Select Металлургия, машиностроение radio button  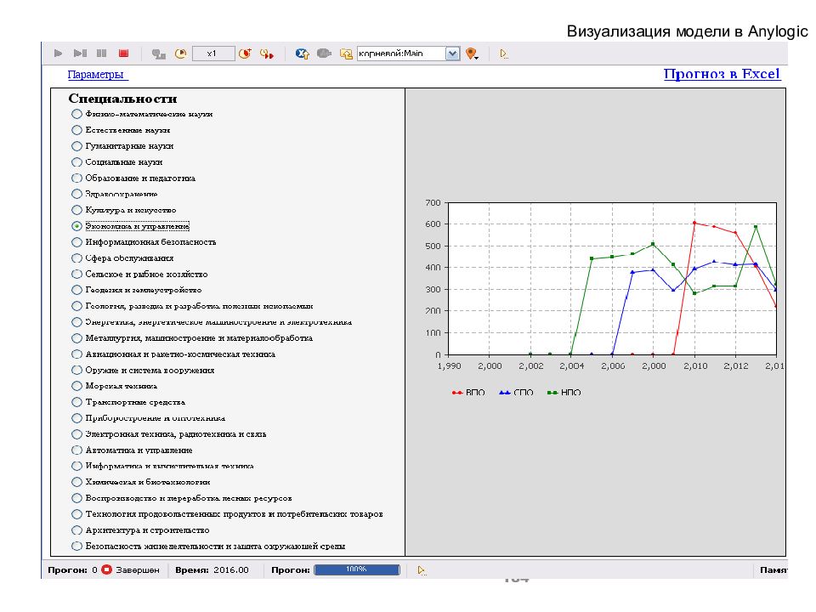[76, 338]
